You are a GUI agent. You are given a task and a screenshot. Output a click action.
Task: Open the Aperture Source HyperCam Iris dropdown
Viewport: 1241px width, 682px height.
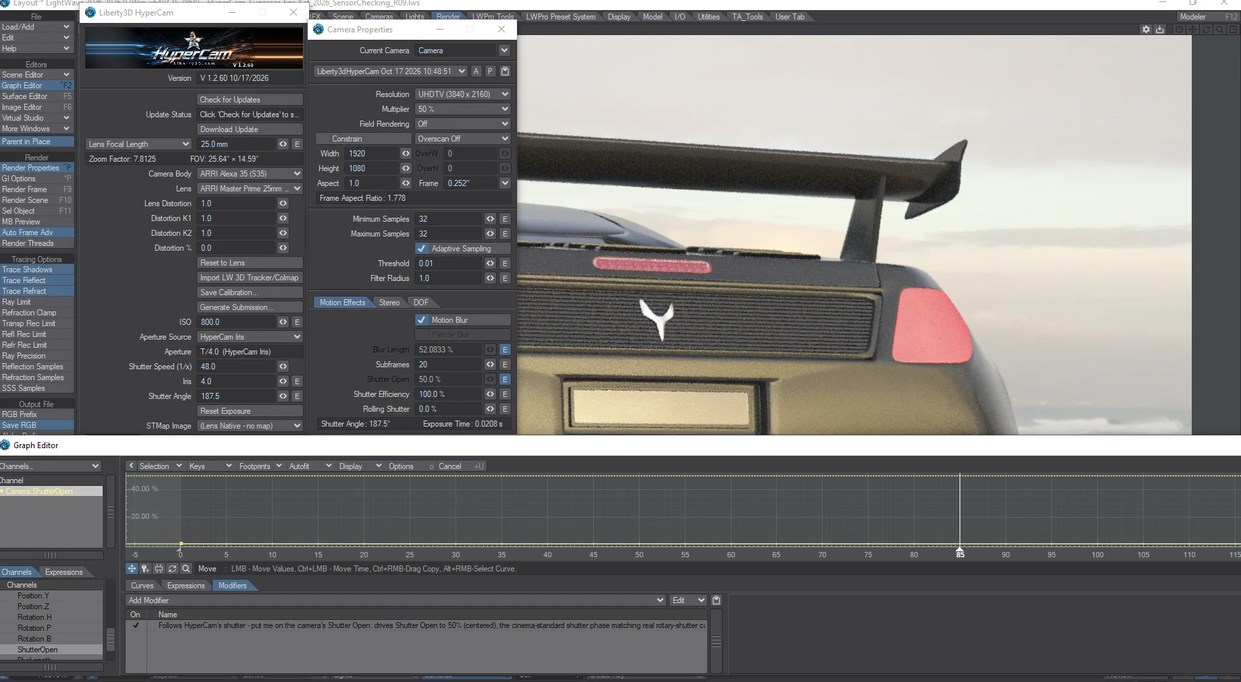250,337
